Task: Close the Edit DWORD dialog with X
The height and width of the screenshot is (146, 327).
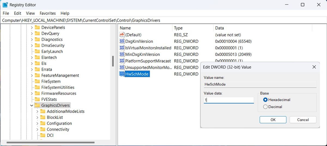Action: click(x=314, y=67)
